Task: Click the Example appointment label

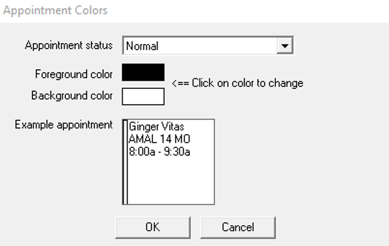Action: (x=64, y=124)
